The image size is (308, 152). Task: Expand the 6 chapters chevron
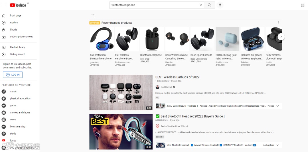tap(277, 145)
